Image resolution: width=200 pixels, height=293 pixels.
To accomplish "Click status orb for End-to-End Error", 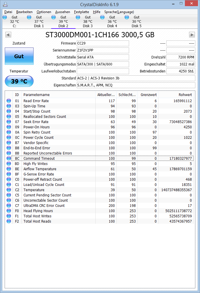I will (9, 148).
